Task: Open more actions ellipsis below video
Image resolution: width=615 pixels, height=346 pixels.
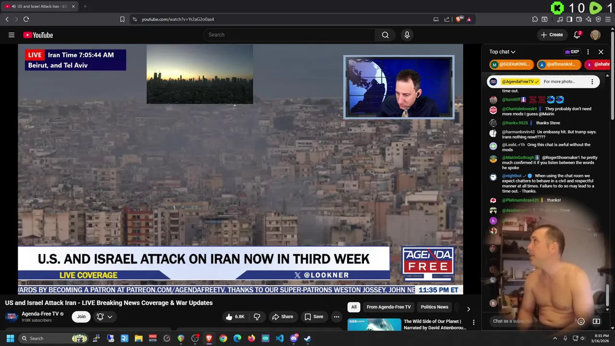Action: (336, 317)
